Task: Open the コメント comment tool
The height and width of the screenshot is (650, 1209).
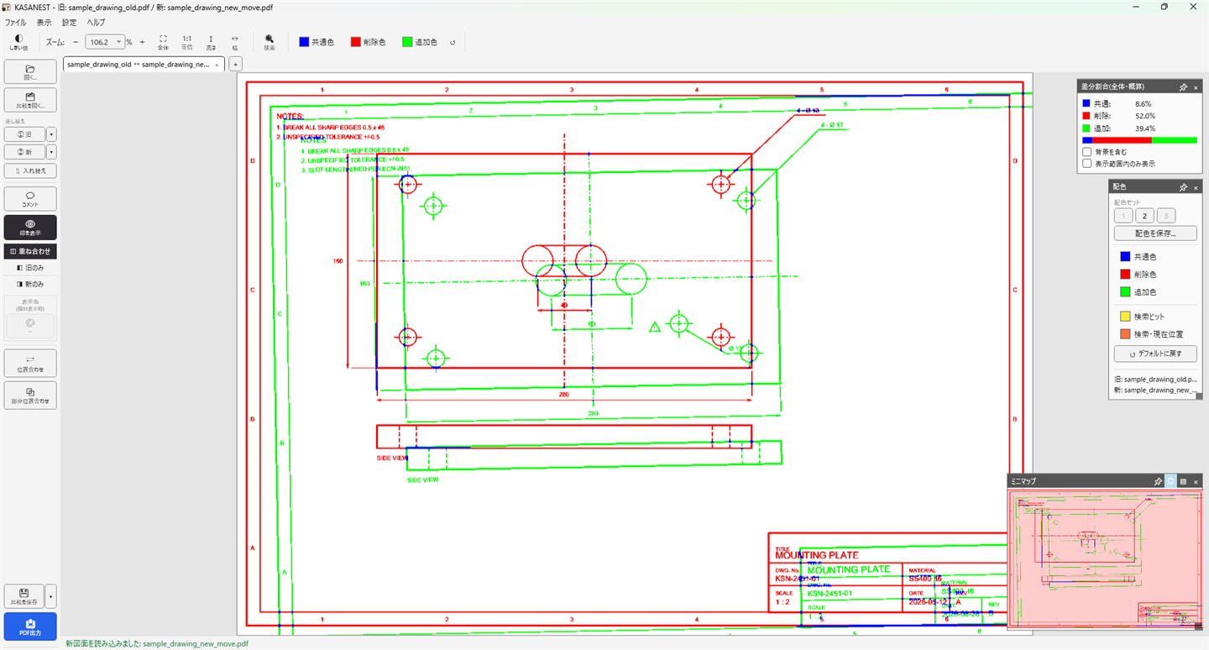Action: [x=30, y=199]
